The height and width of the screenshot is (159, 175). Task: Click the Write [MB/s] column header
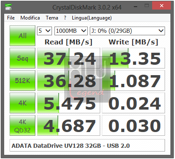tap(133, 42)
